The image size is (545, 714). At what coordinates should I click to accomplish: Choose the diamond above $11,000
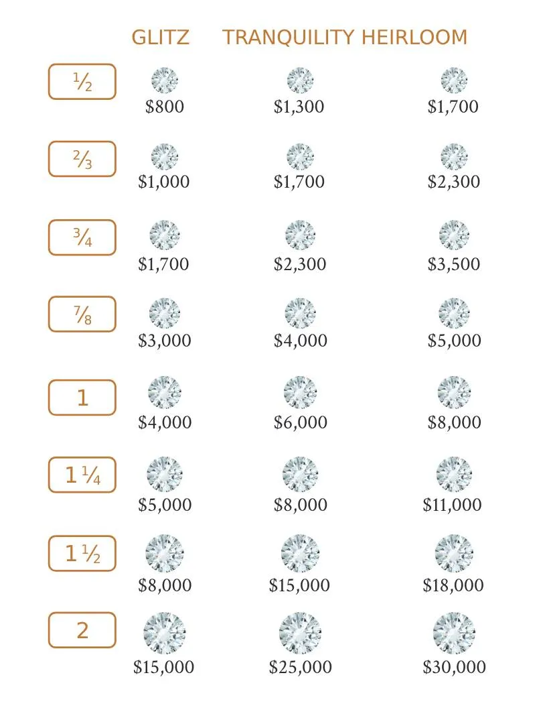pos(453,474)
